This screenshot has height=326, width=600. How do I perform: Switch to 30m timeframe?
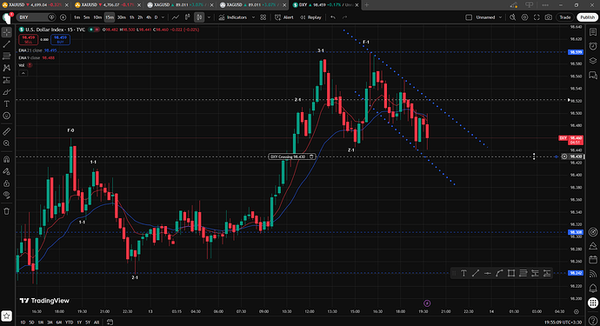click(x=121, y=17)
